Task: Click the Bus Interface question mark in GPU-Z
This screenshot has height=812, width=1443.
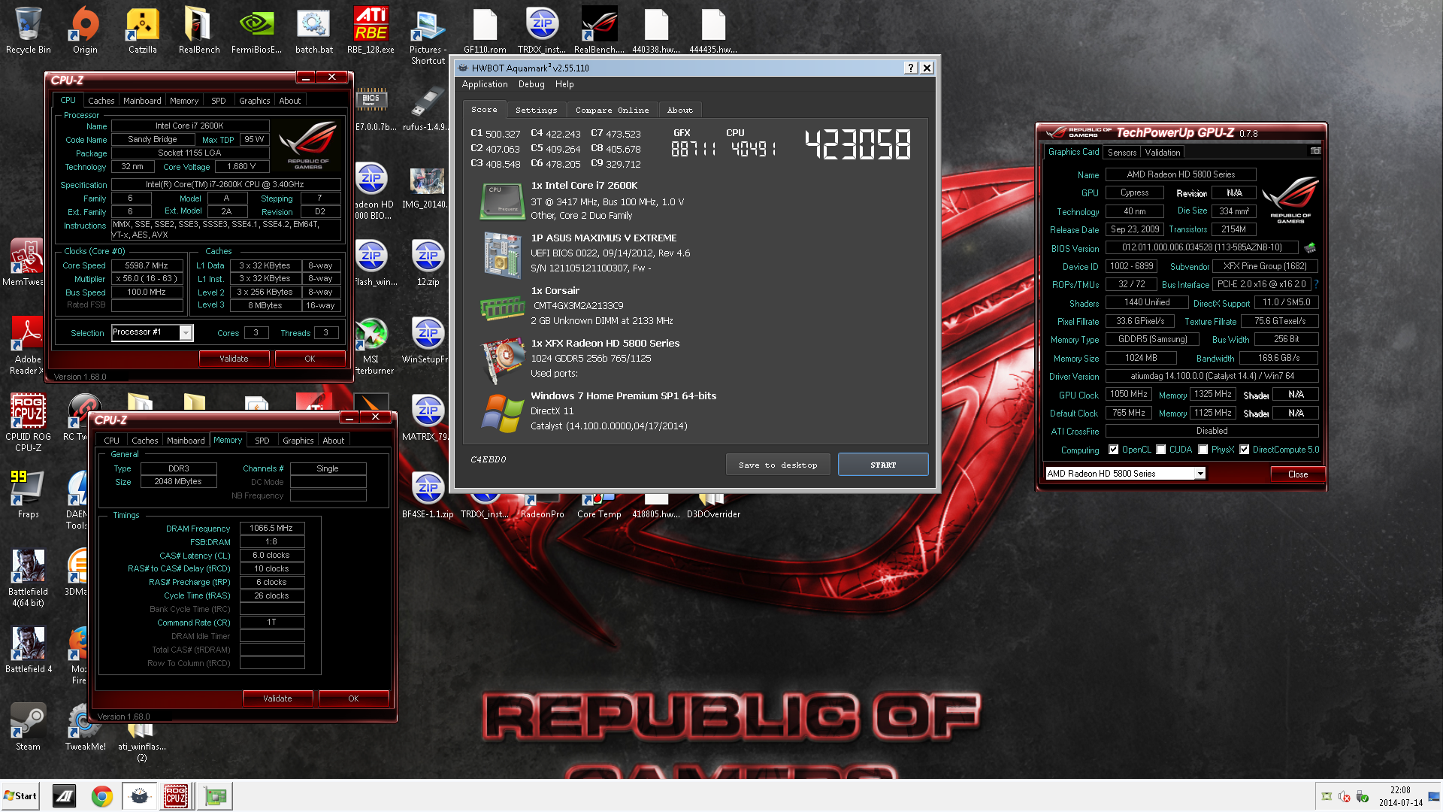Action: [1316, 284]
